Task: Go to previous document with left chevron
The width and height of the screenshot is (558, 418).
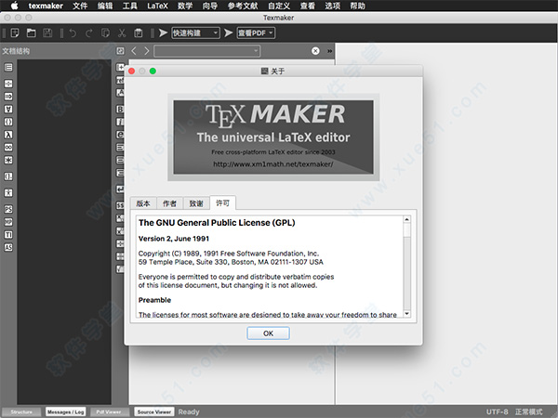Action: [x=134, y=51]
